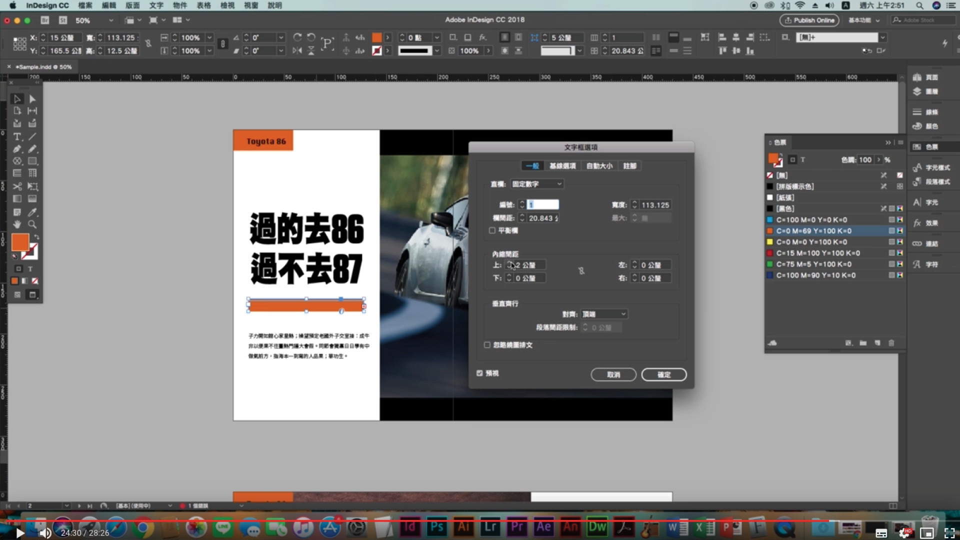This screenshot has height=540, width=960.
Task: Expand the 色調 tint slider arrow
Action: (x=878, y=160)
